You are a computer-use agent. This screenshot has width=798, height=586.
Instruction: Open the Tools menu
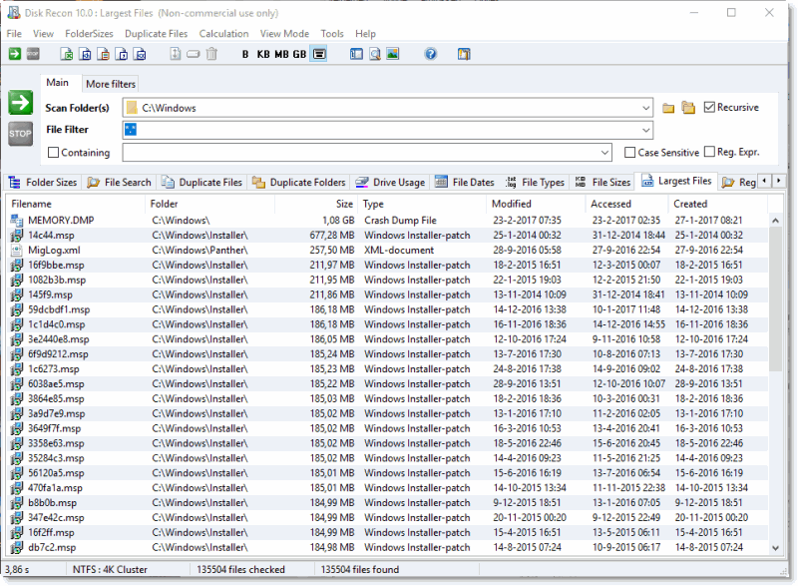tap(332, 34)
